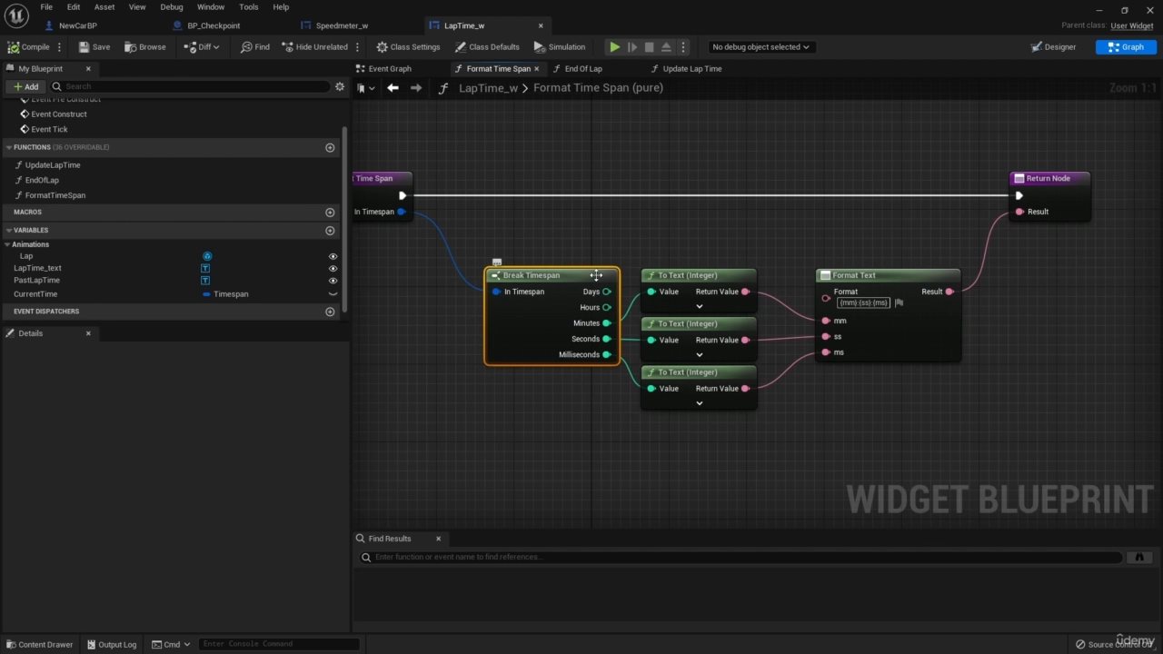
Task: Open the Content Drawer
Action: 38,644
